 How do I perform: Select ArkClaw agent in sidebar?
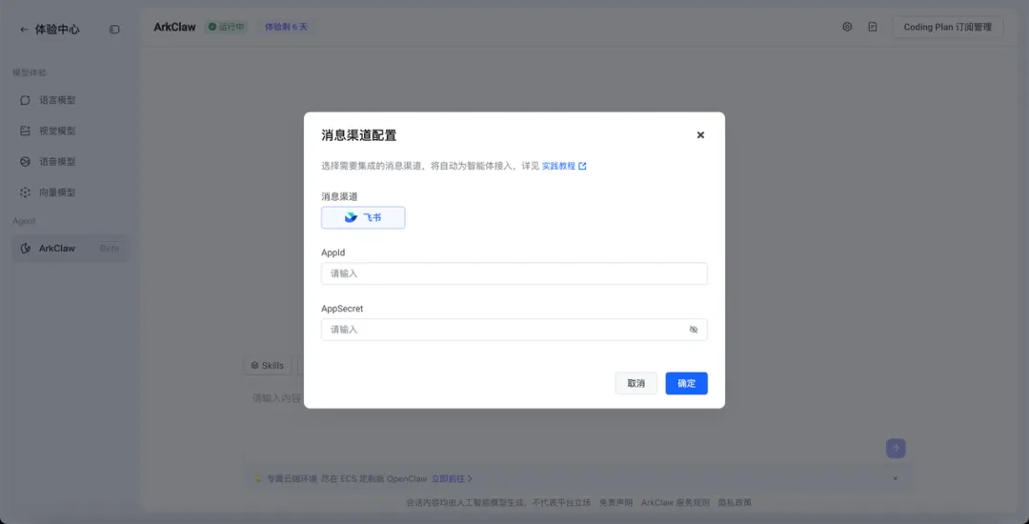tap(71, 249)
